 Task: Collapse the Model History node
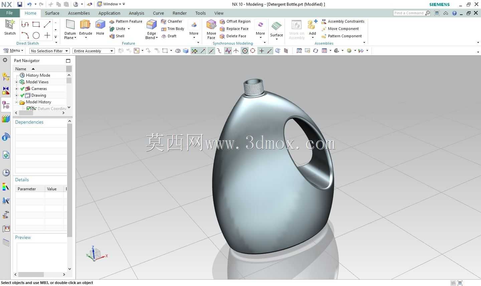(x=17, y=102)
